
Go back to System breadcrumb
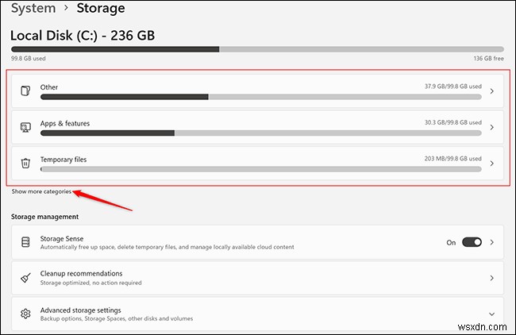(x=33, y=9)
